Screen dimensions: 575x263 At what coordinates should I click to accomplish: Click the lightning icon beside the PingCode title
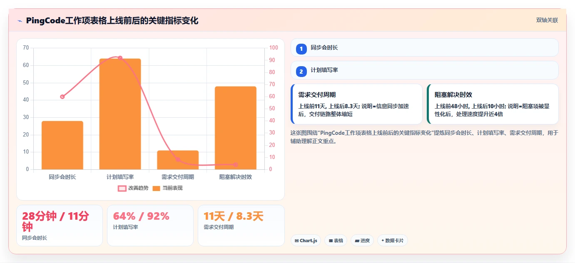pyautogui.click(x=20, y=20)
